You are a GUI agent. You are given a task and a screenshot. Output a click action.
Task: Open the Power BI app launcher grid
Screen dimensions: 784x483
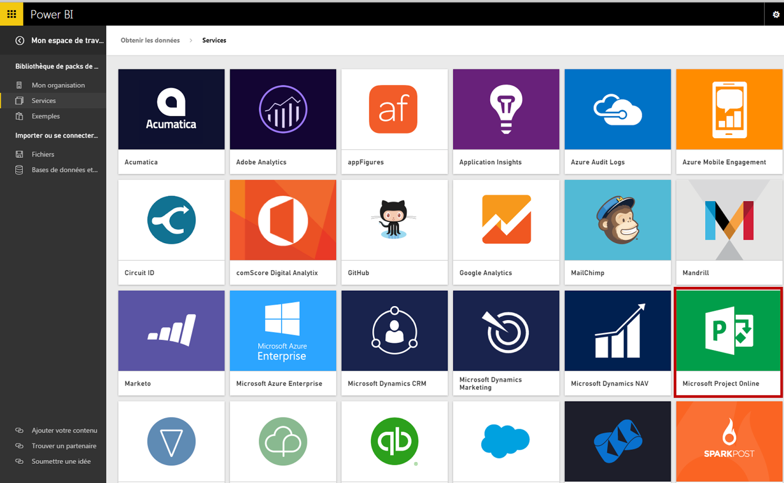click(11, 14)
